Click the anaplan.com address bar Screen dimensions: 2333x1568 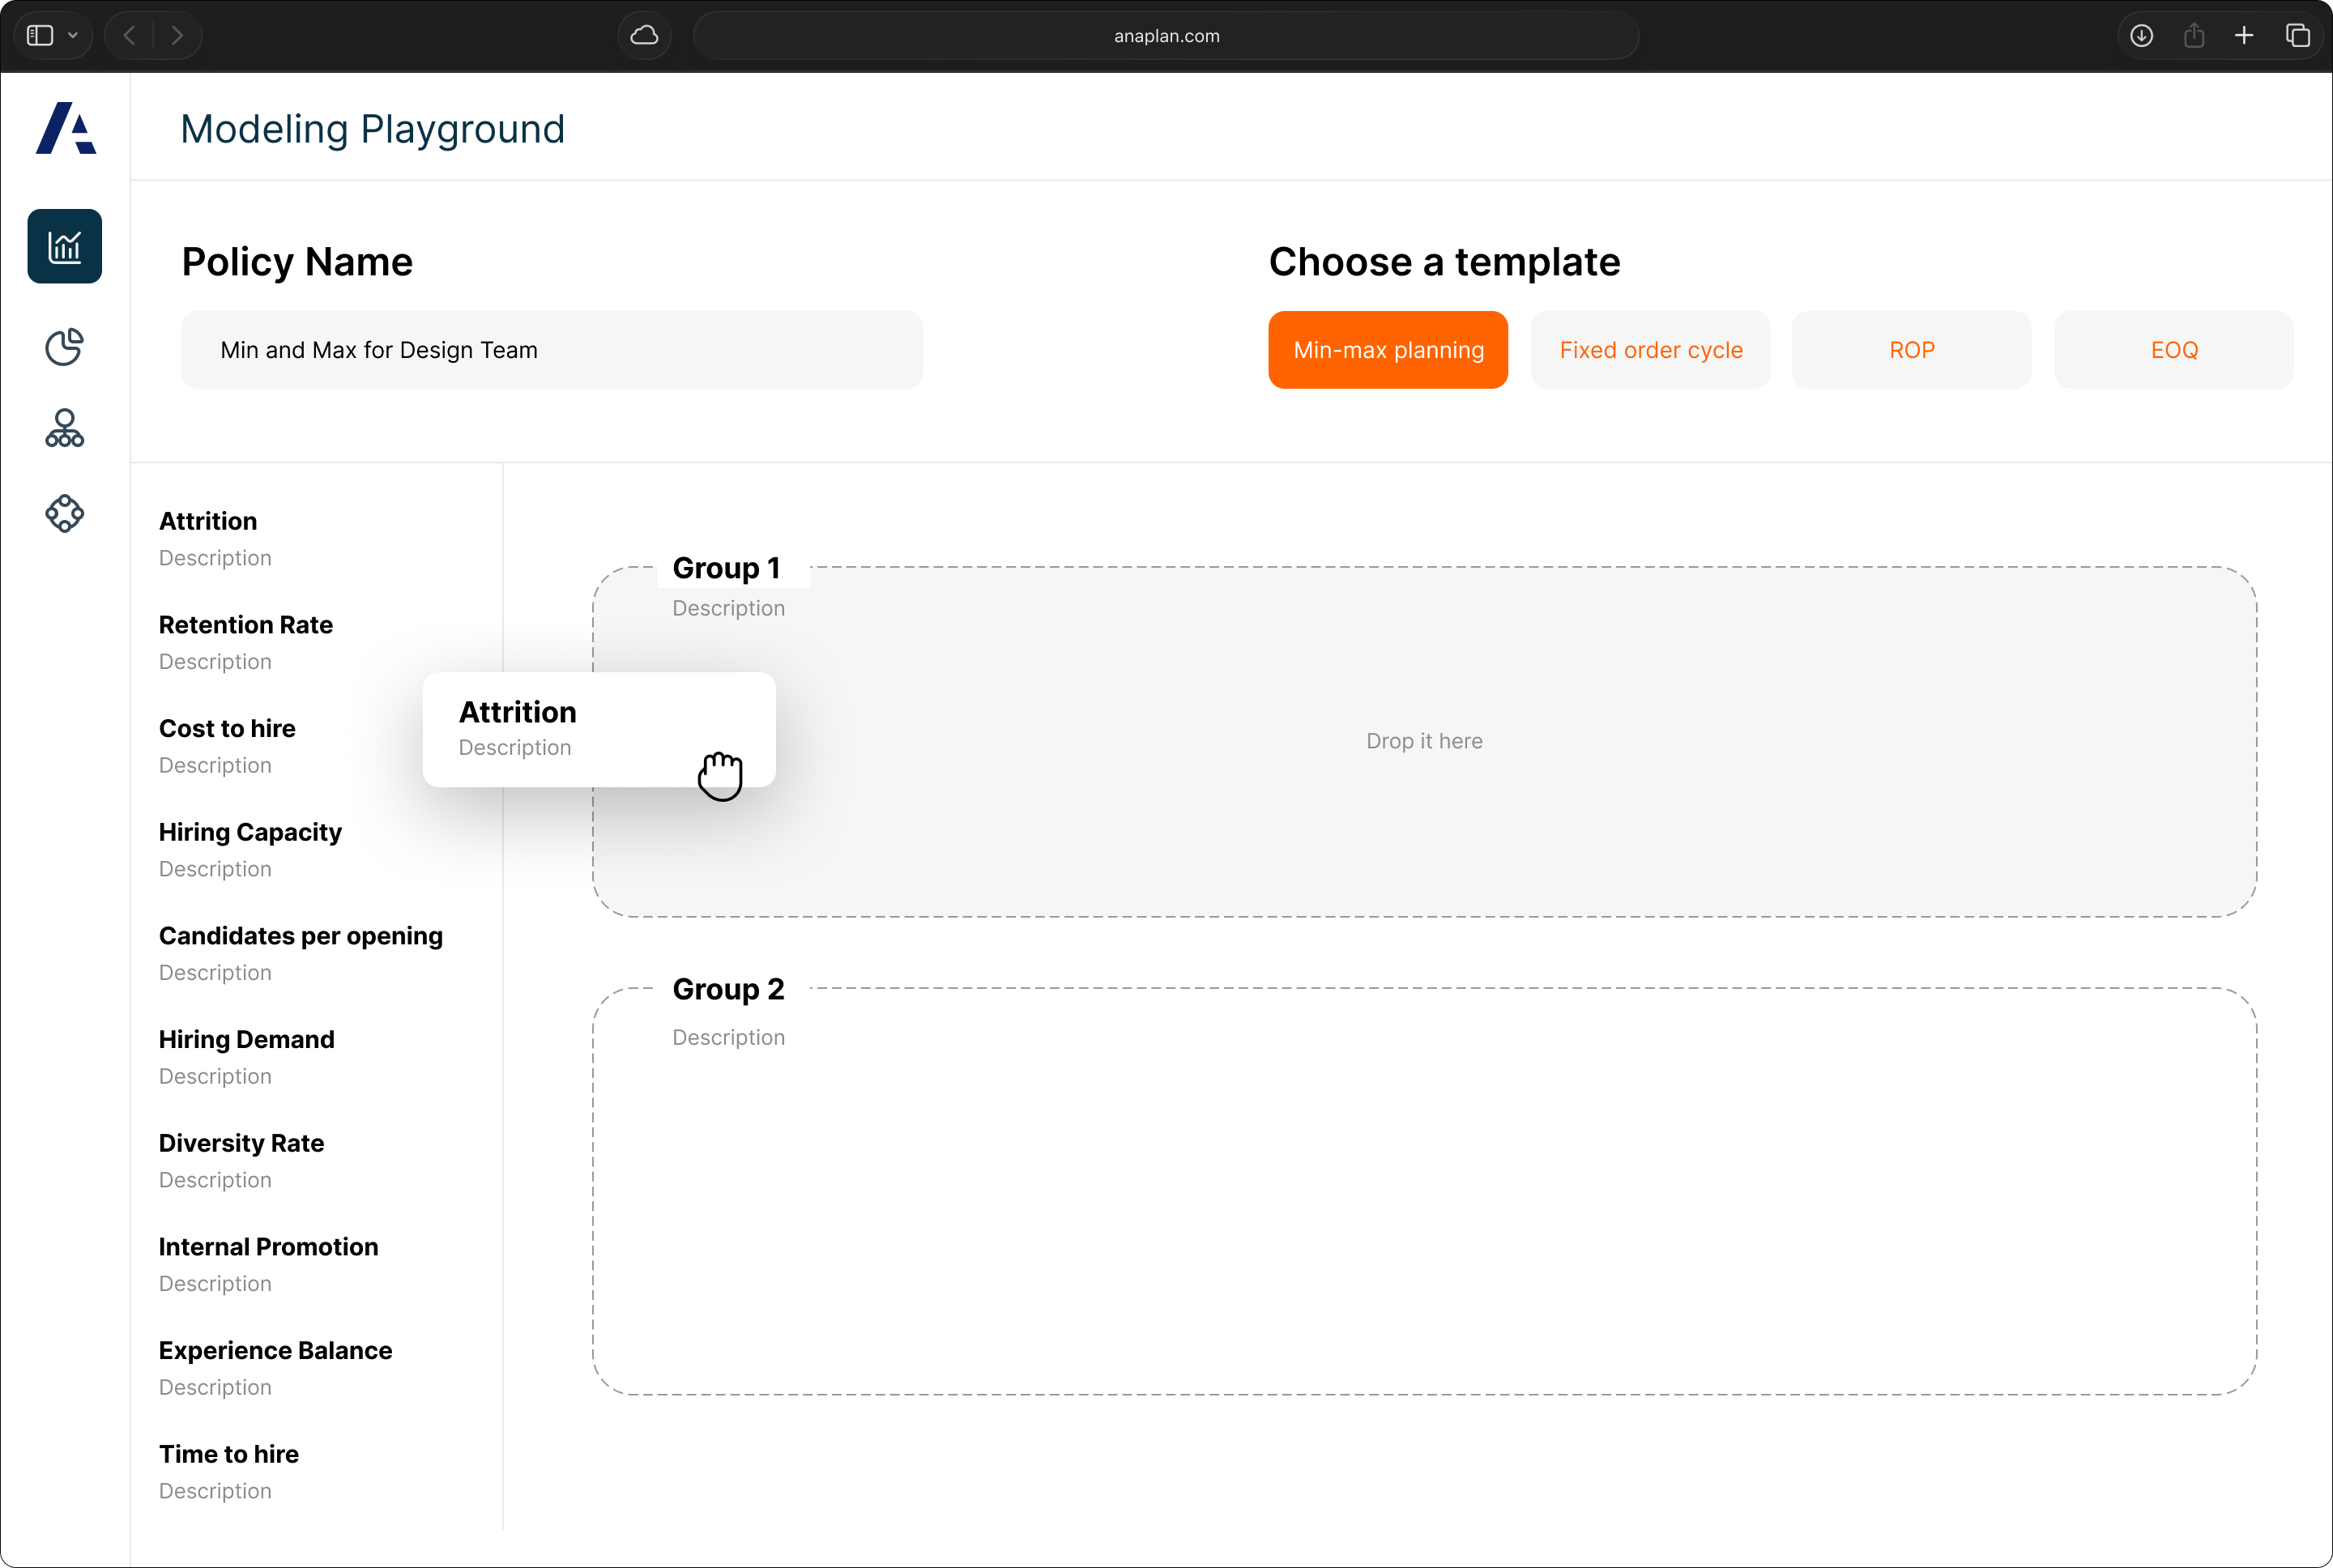click(1166, 36)
